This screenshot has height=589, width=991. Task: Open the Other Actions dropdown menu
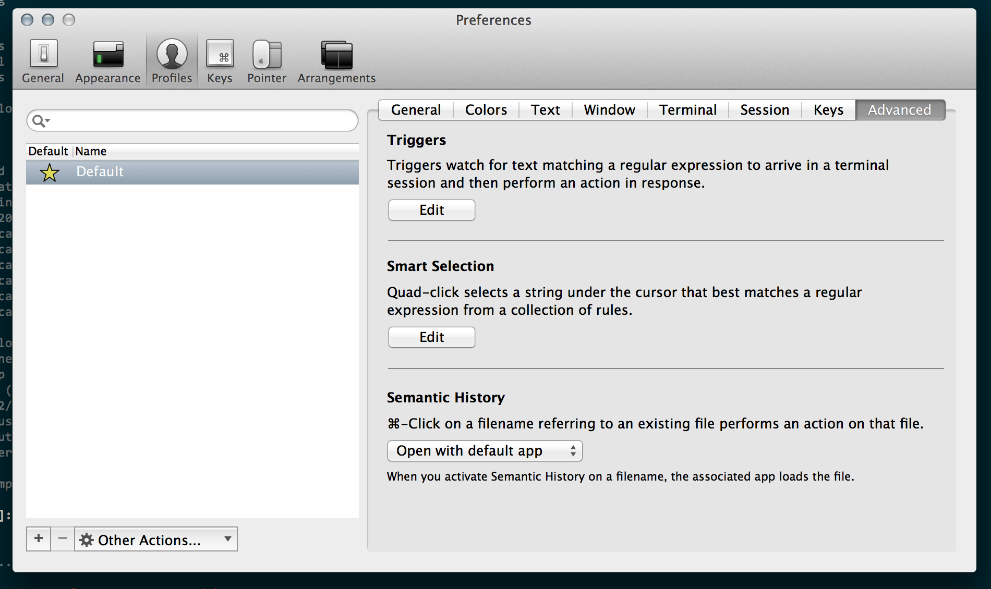click(x=155, y=539)
